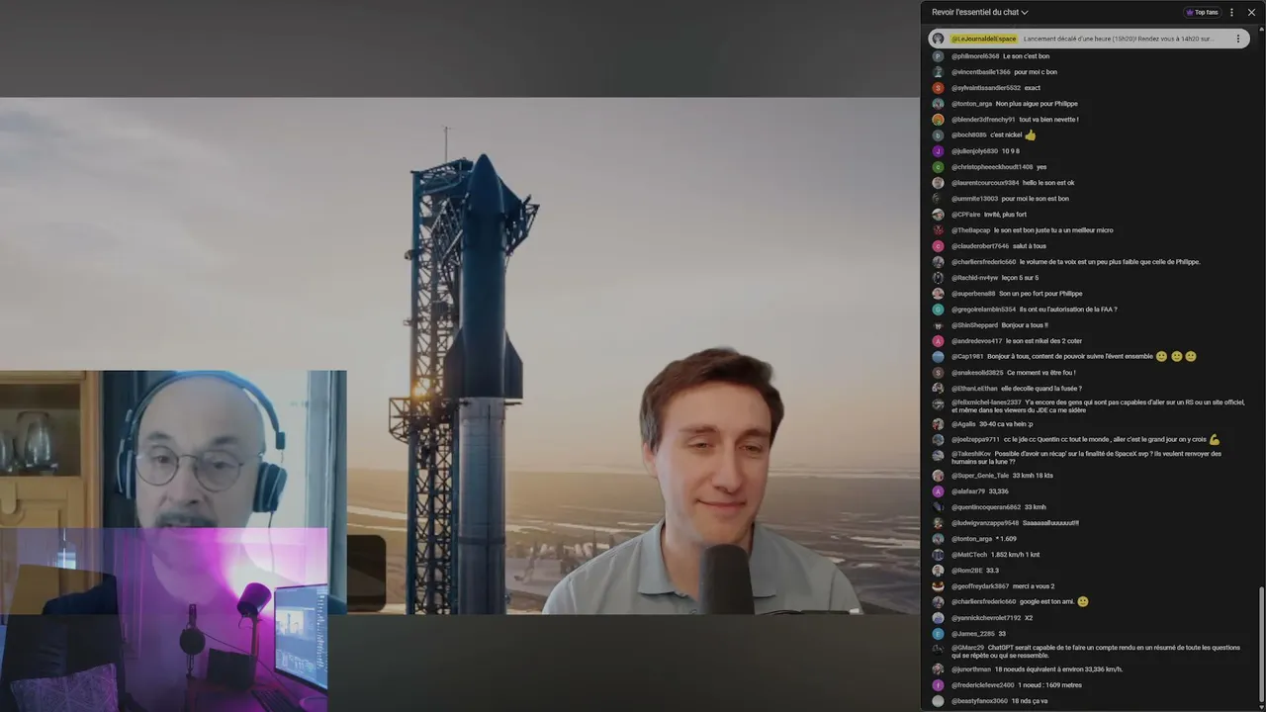Image resolution: width=1266 pixels, height=712 pixels.
Task: Click the username @James_2285
Action: coord(973,634)
